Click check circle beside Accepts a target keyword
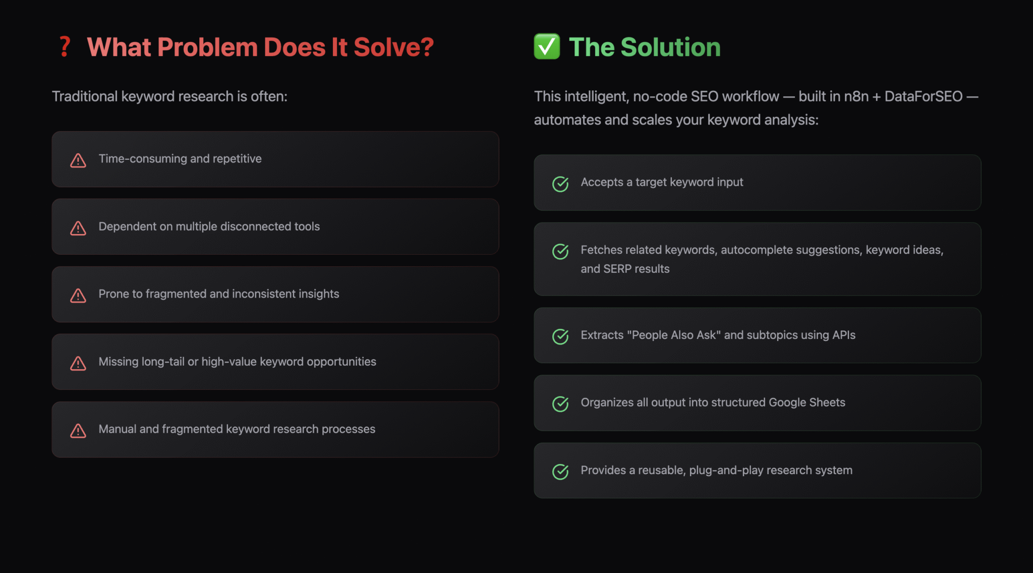The image size is (1033, 573). (x=560, y=184)
